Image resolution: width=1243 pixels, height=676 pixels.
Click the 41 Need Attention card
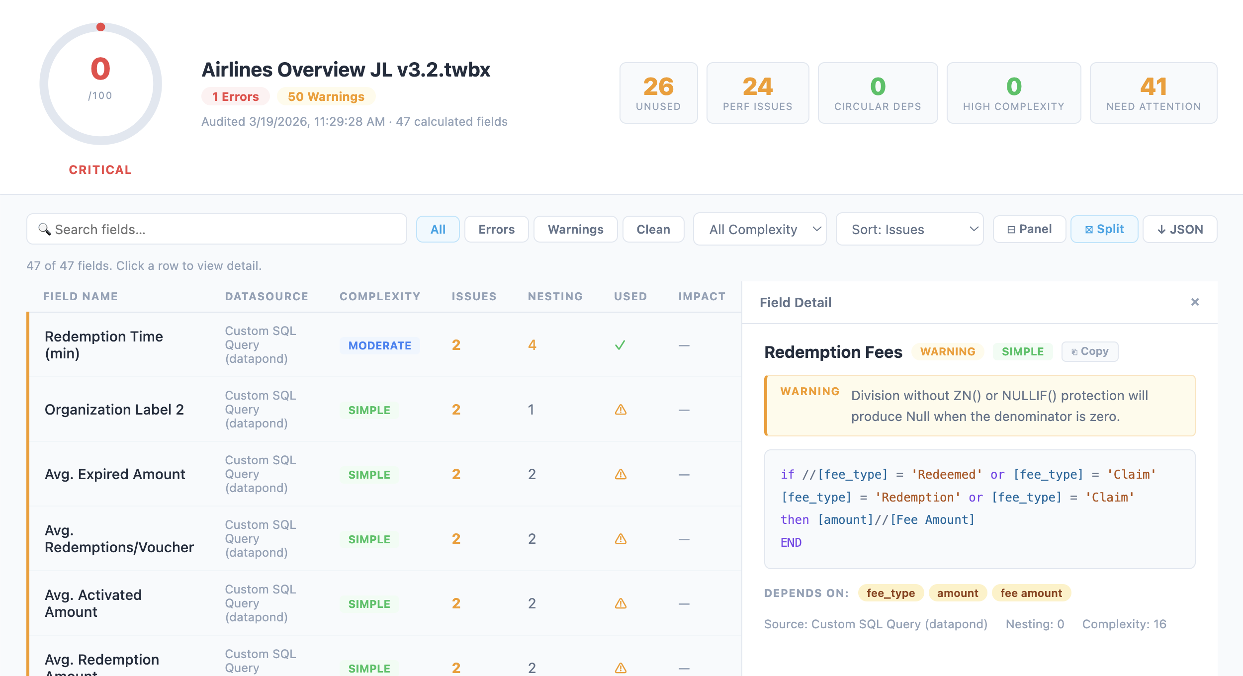(x=1154, y=93)
